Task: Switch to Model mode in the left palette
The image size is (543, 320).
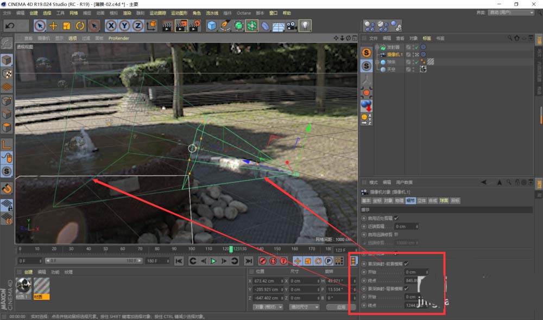Action: click(7, 60)
